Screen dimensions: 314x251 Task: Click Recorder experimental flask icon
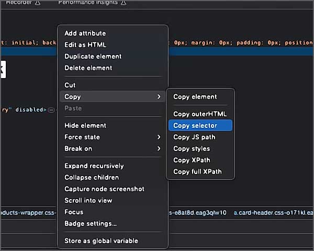tap(38, 3)
